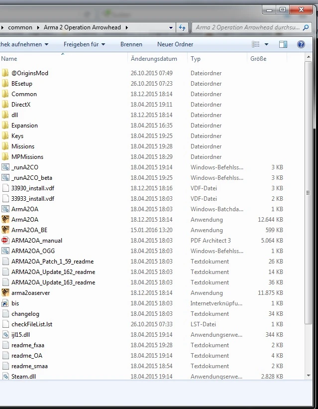Click the ijl15.dll file icon
This screenshot has height=409, width=318.
click(x=5, y=334)
